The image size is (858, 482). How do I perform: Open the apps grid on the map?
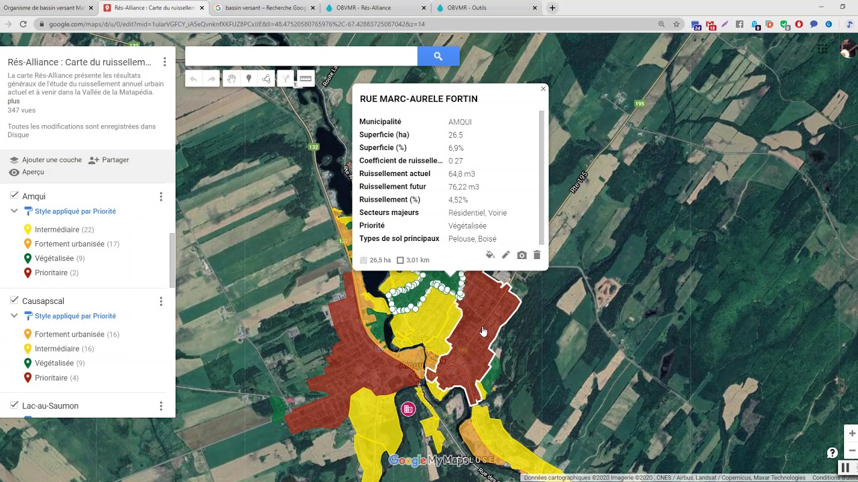(822, 49)
